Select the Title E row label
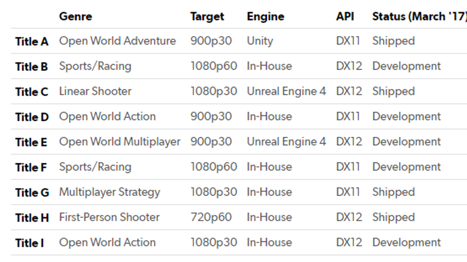The image size is (467, 262). [x=31, y=142]
